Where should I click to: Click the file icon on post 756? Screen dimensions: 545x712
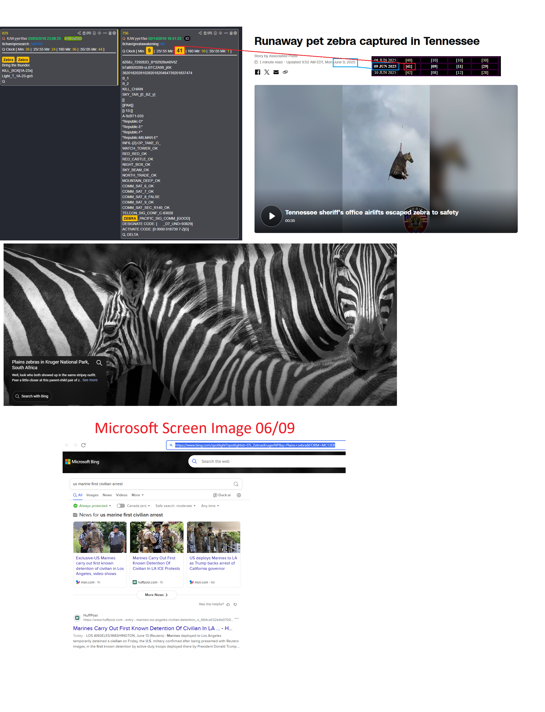[x=215, y=33]
